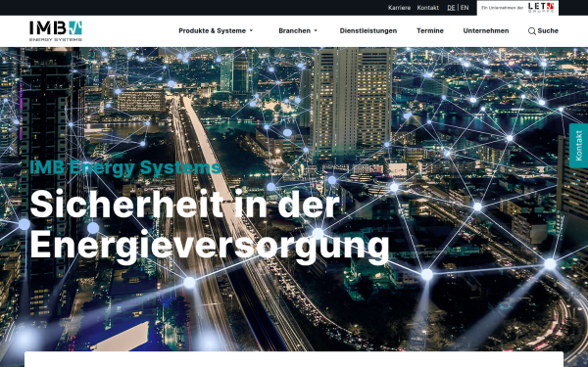The image size is (588, 367).
Task: Open the Termine menu item
Action: [x=430, y=30]
